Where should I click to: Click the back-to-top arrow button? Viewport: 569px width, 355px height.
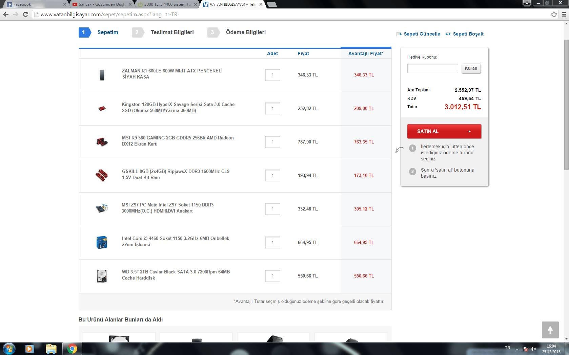click(x=550, y=330)
